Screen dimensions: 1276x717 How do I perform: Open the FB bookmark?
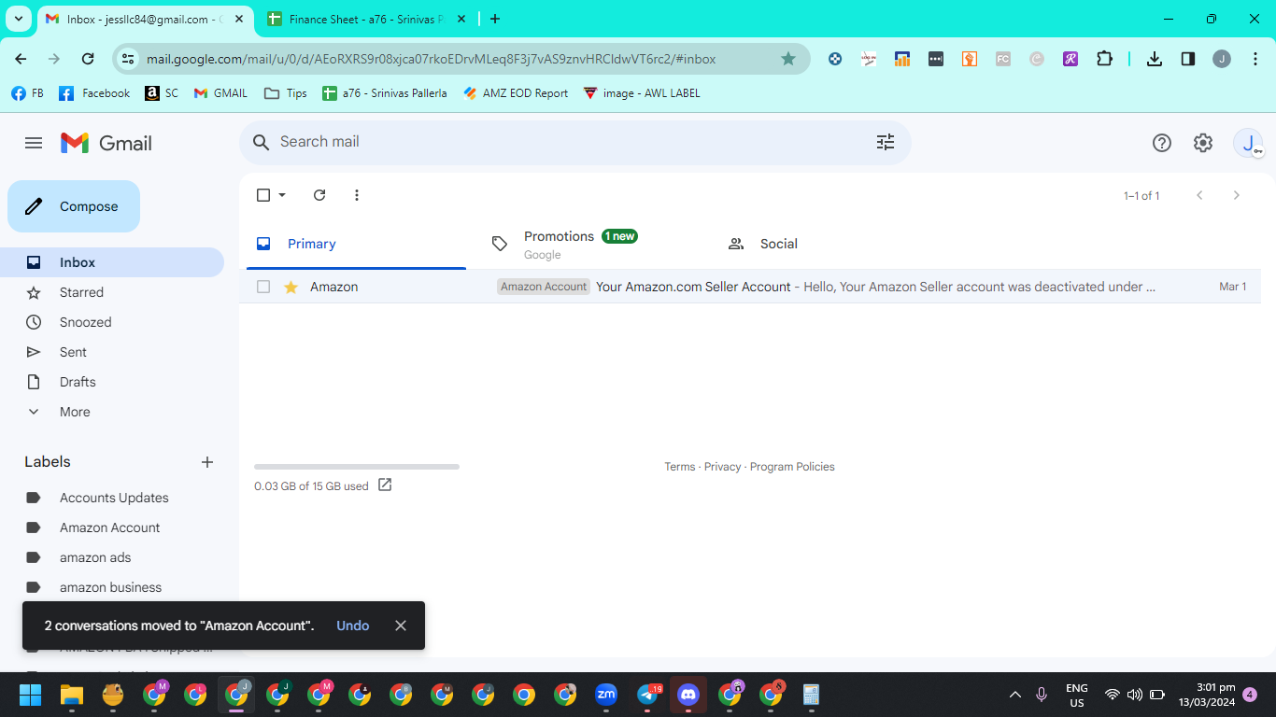[x=27, y=93]
